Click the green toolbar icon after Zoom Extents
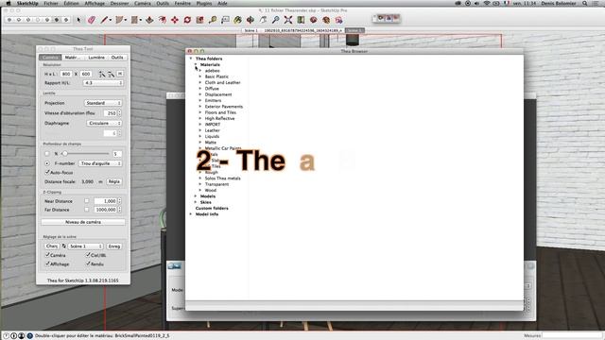 pos(301,20)
